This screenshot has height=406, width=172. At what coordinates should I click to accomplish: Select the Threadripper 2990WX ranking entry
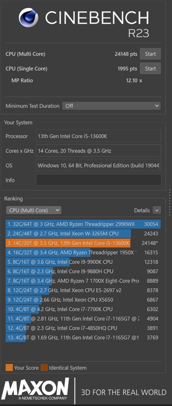pos(83,224)
